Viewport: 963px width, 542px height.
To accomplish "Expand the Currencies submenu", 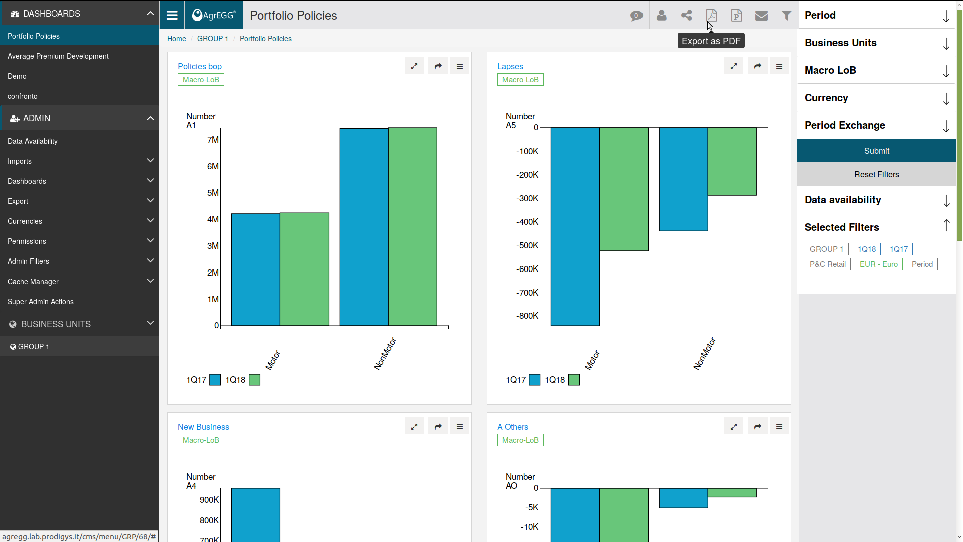I will 150,221.
